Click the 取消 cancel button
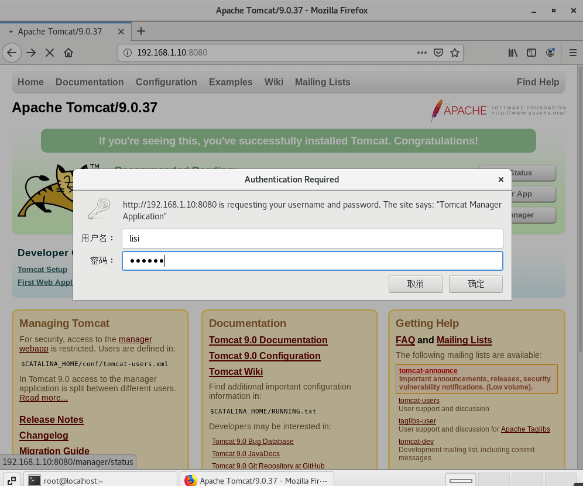 pos(416,284)
